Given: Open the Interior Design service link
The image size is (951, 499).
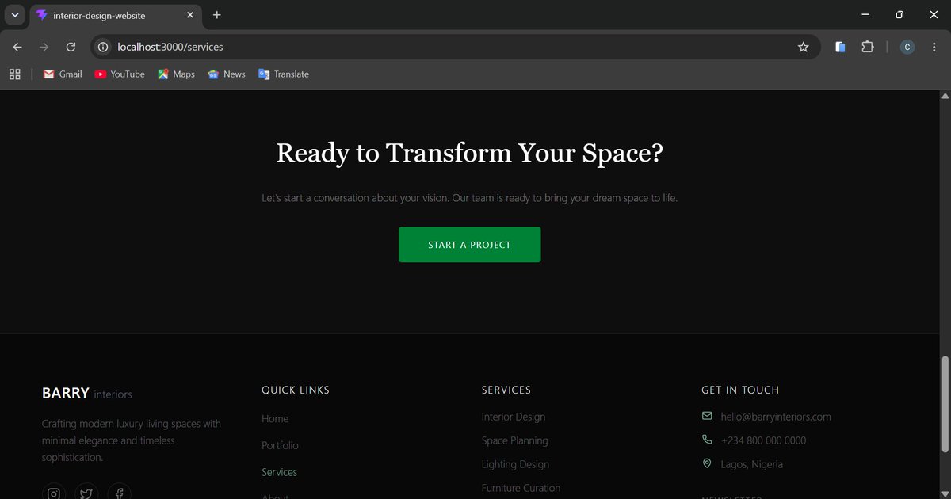Looking at the screenshot, I should click(x=514, y=417).
